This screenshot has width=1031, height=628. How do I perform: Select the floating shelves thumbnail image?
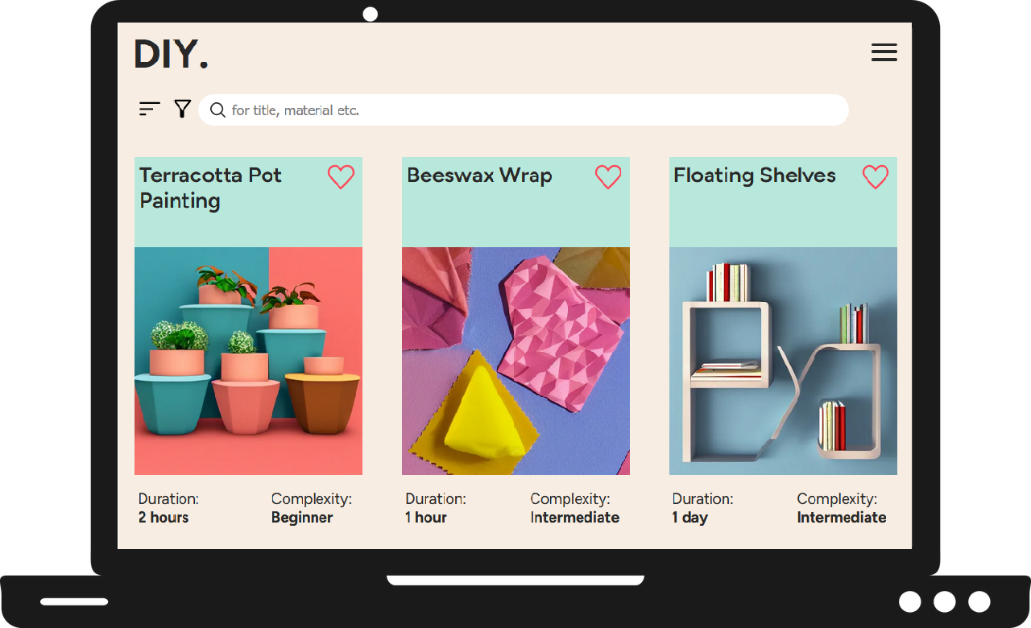click(x=783, y=361)
